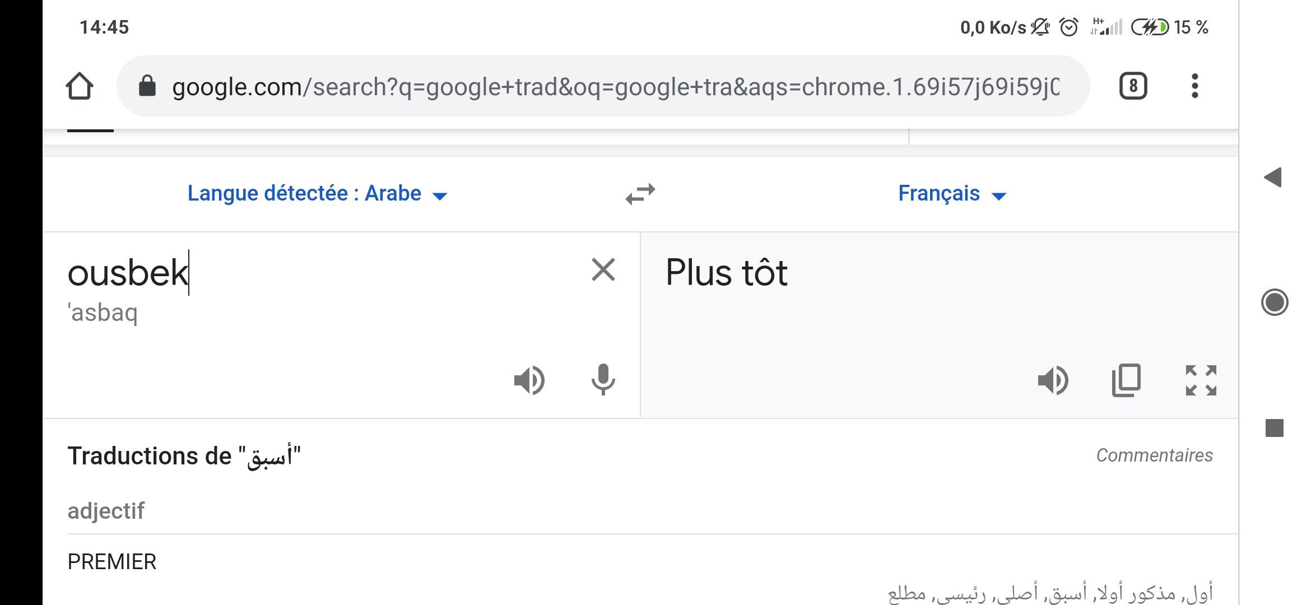Open the tab switcher showing 8 tabs
The image size is (1311, 605).
tap(1133, 86)
